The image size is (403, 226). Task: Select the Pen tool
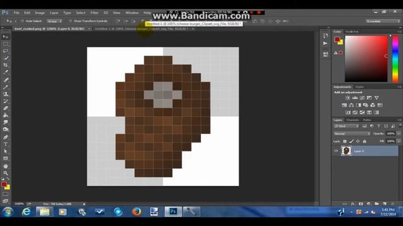click(6, 137)
